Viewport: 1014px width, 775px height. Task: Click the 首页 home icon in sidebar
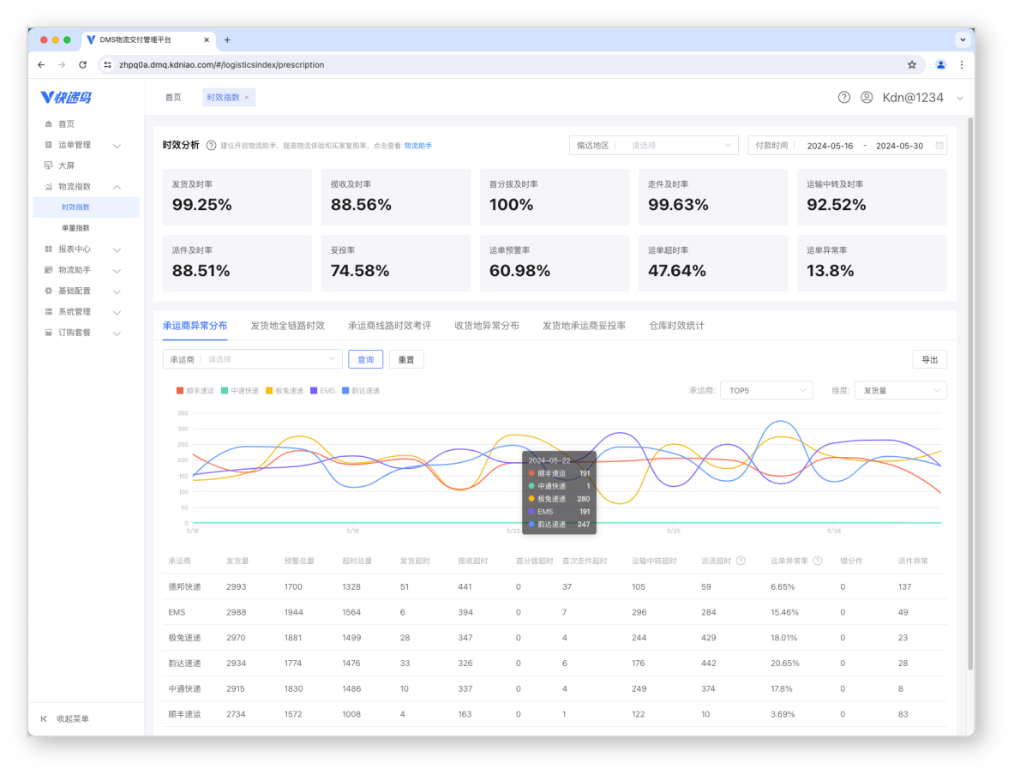(x=49, y=124)
